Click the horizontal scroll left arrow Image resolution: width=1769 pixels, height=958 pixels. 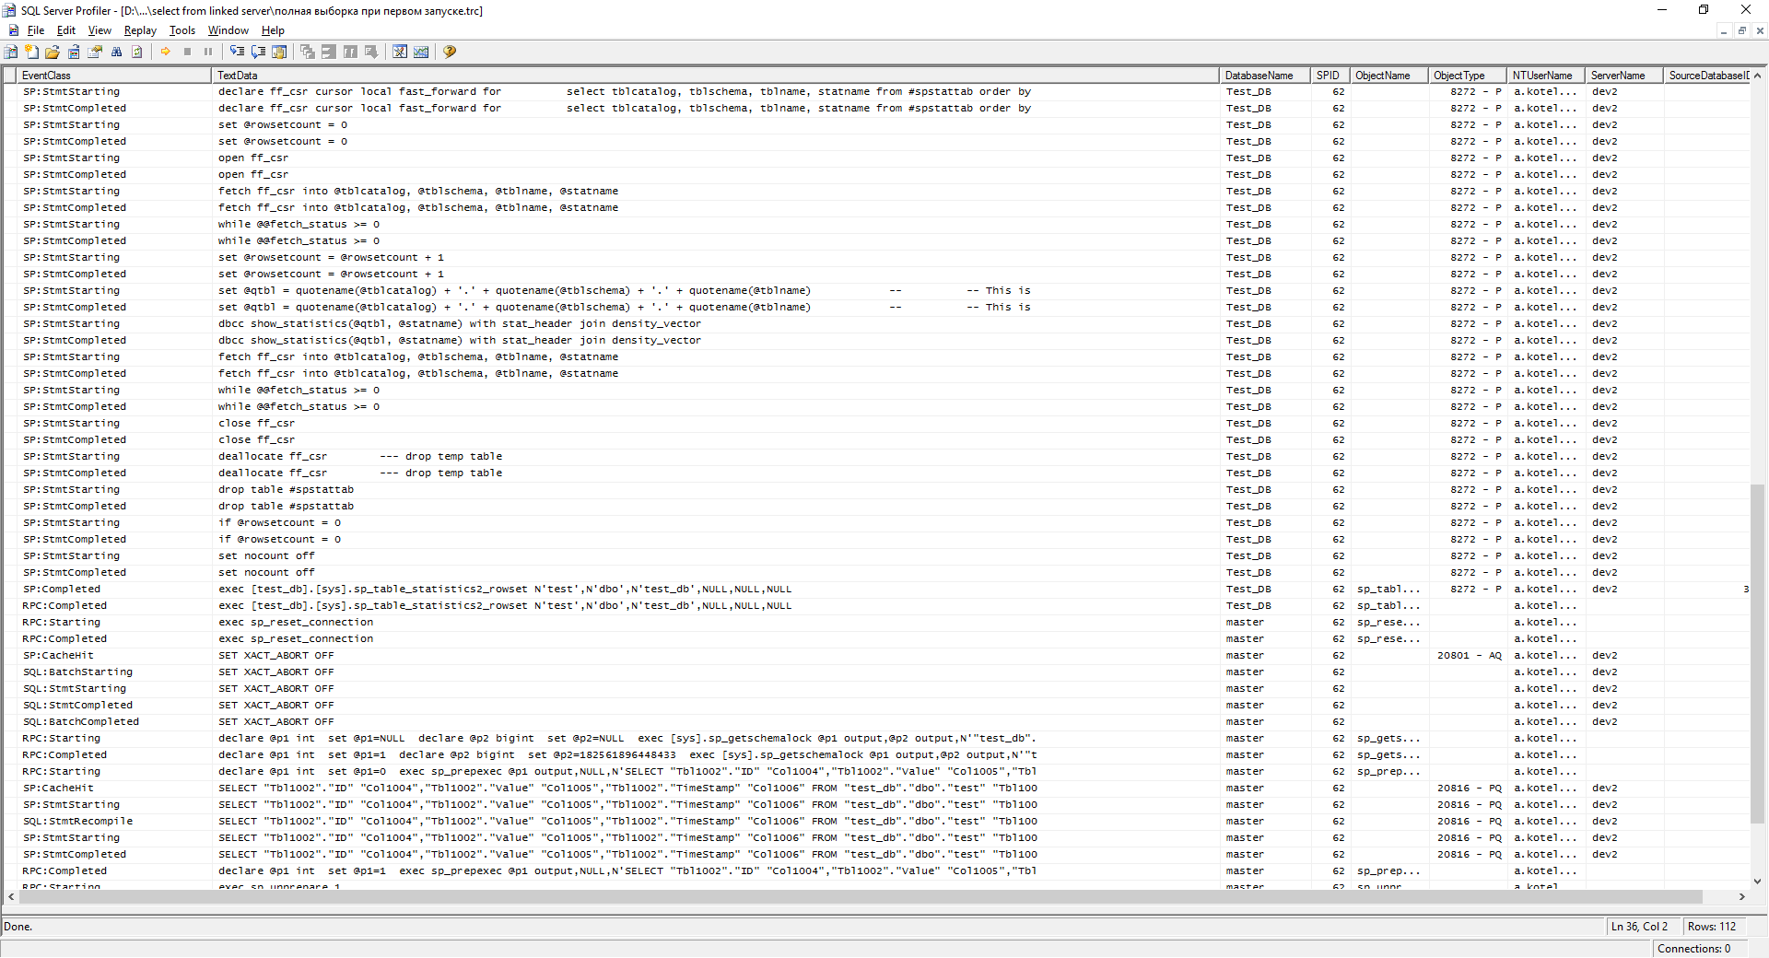point(11,896)
